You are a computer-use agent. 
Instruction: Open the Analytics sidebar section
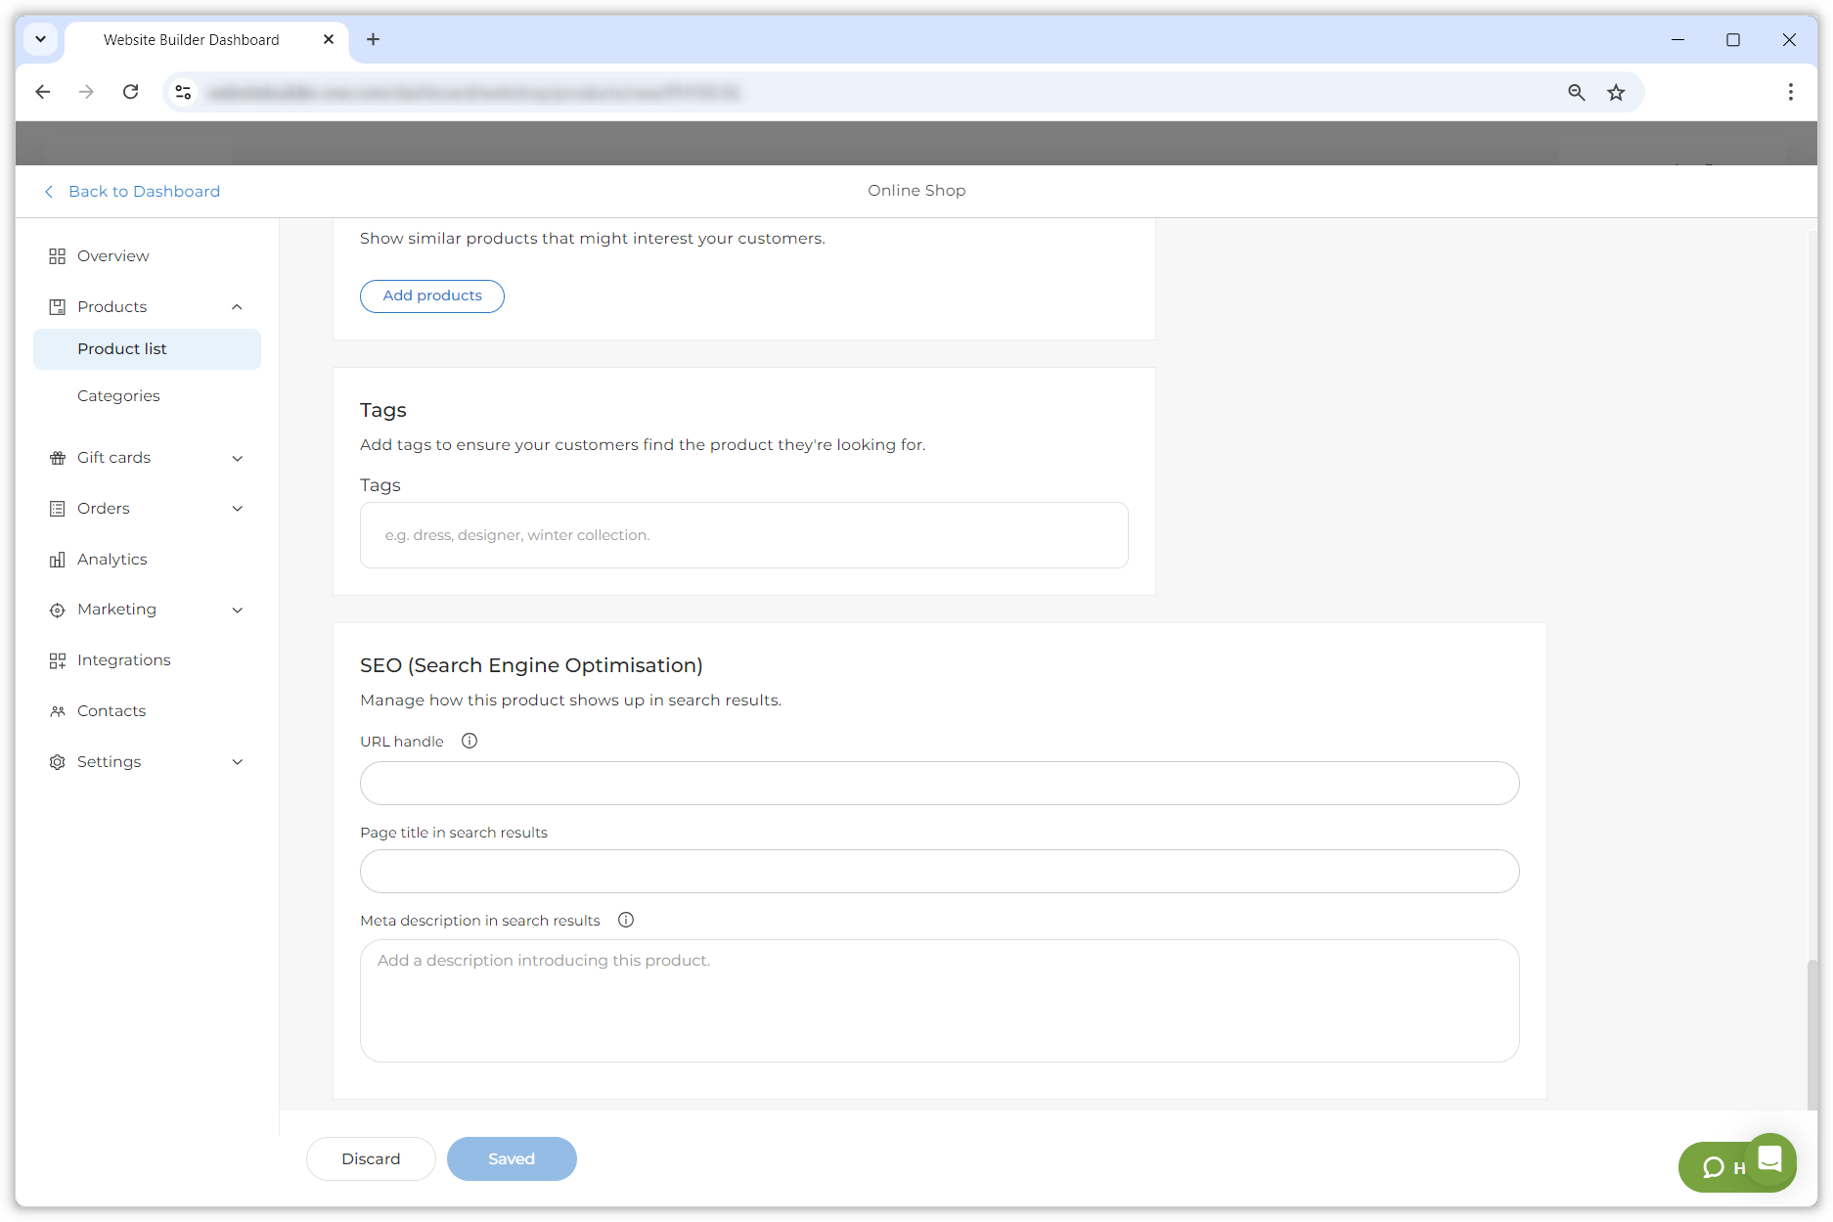click(x=112, y=559)
